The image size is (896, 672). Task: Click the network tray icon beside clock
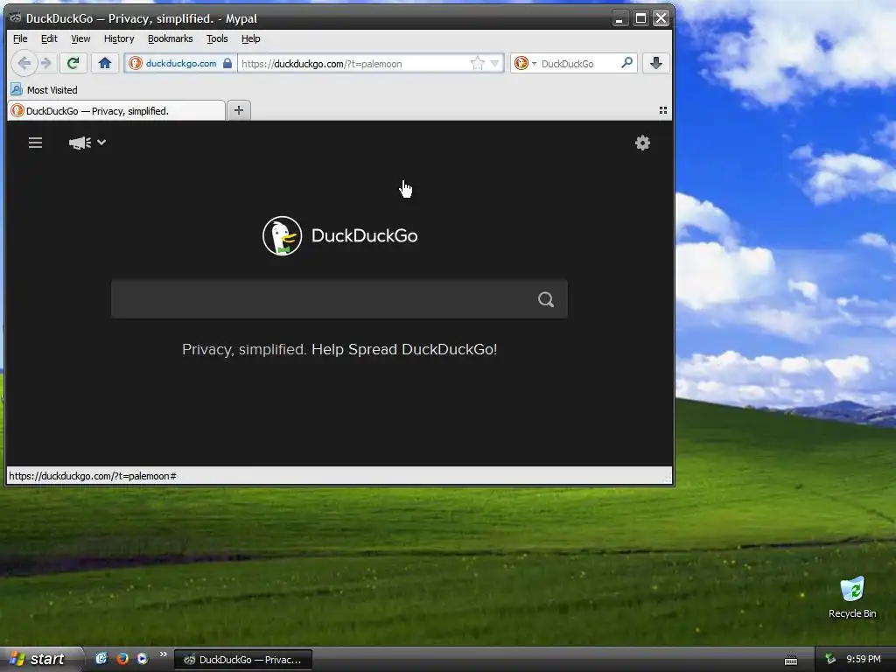[x=830, y=659]
